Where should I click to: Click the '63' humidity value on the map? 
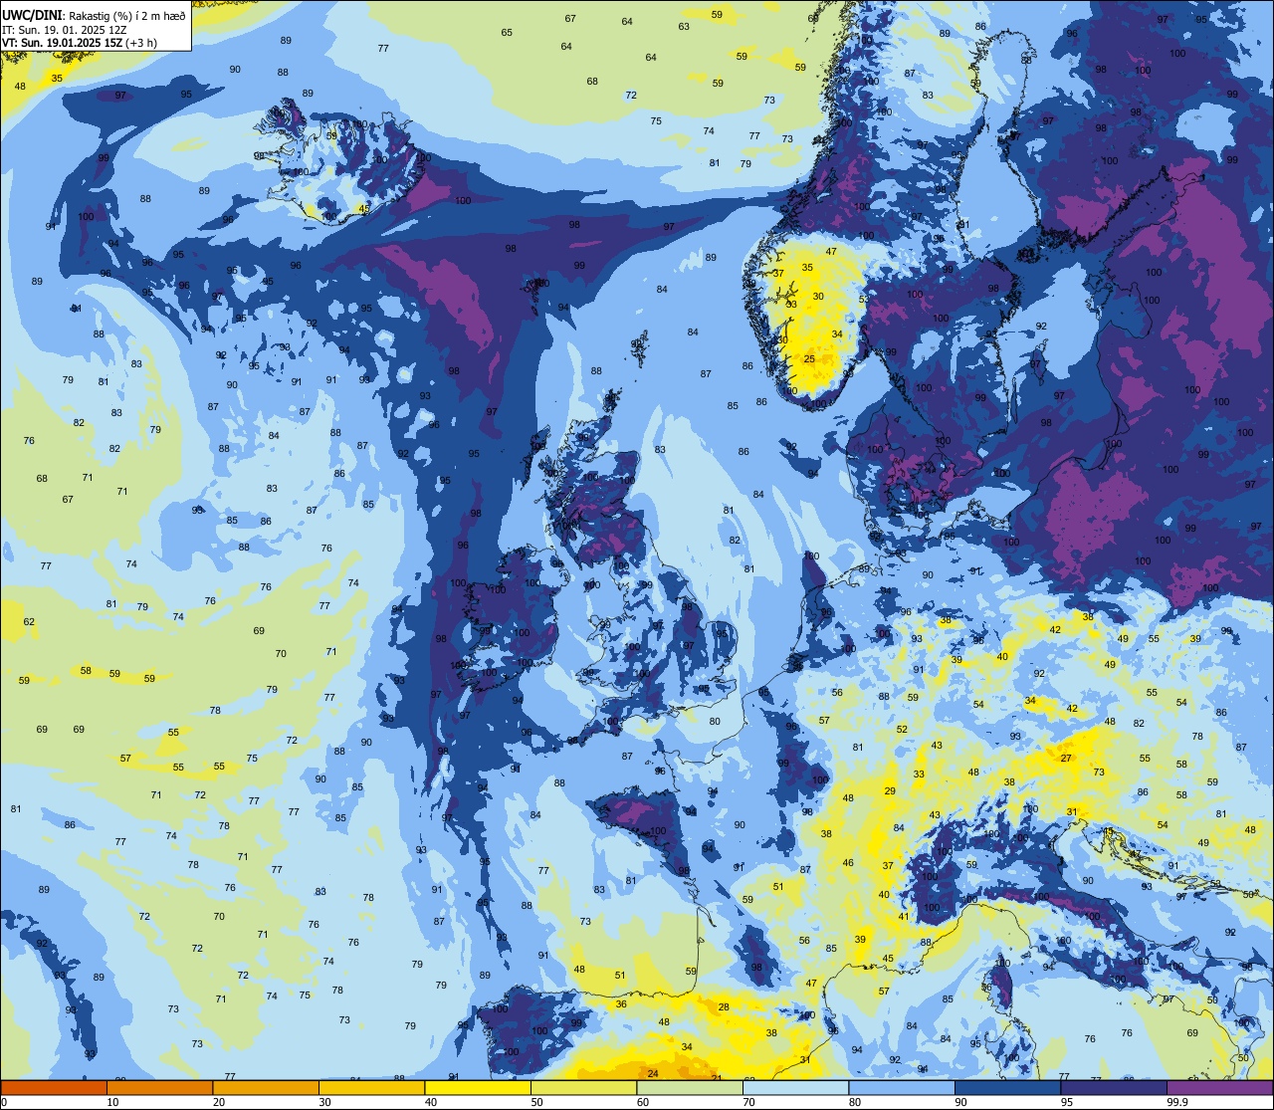coord(684,27)
